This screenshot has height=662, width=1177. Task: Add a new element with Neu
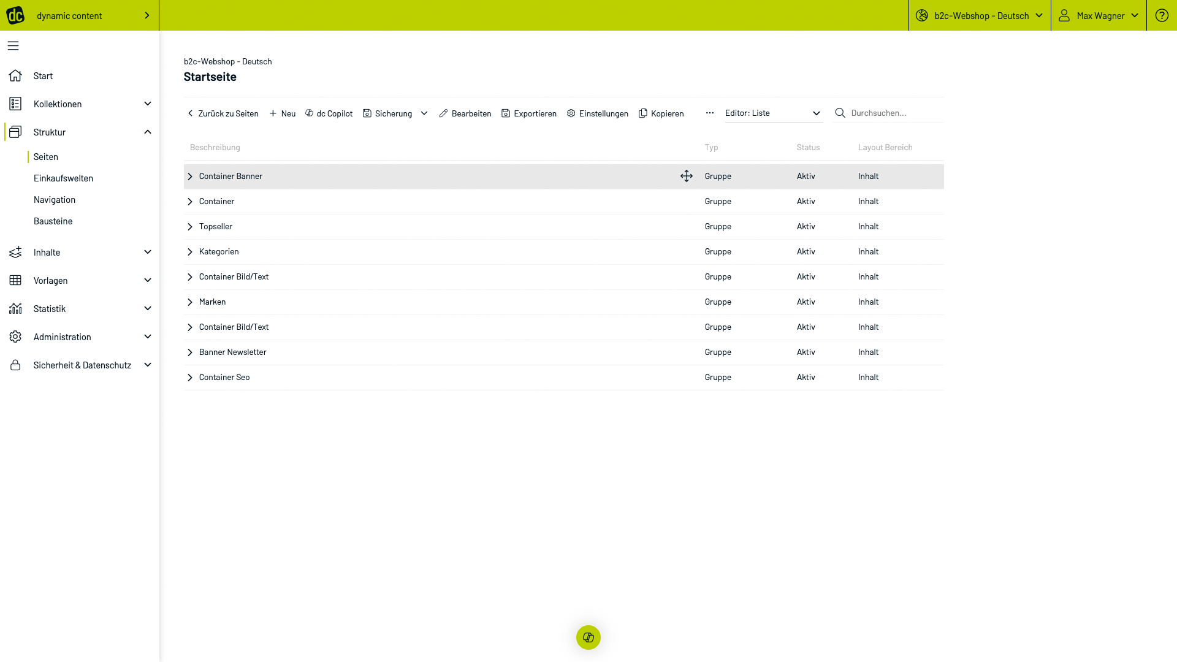(x=283, y=113)
